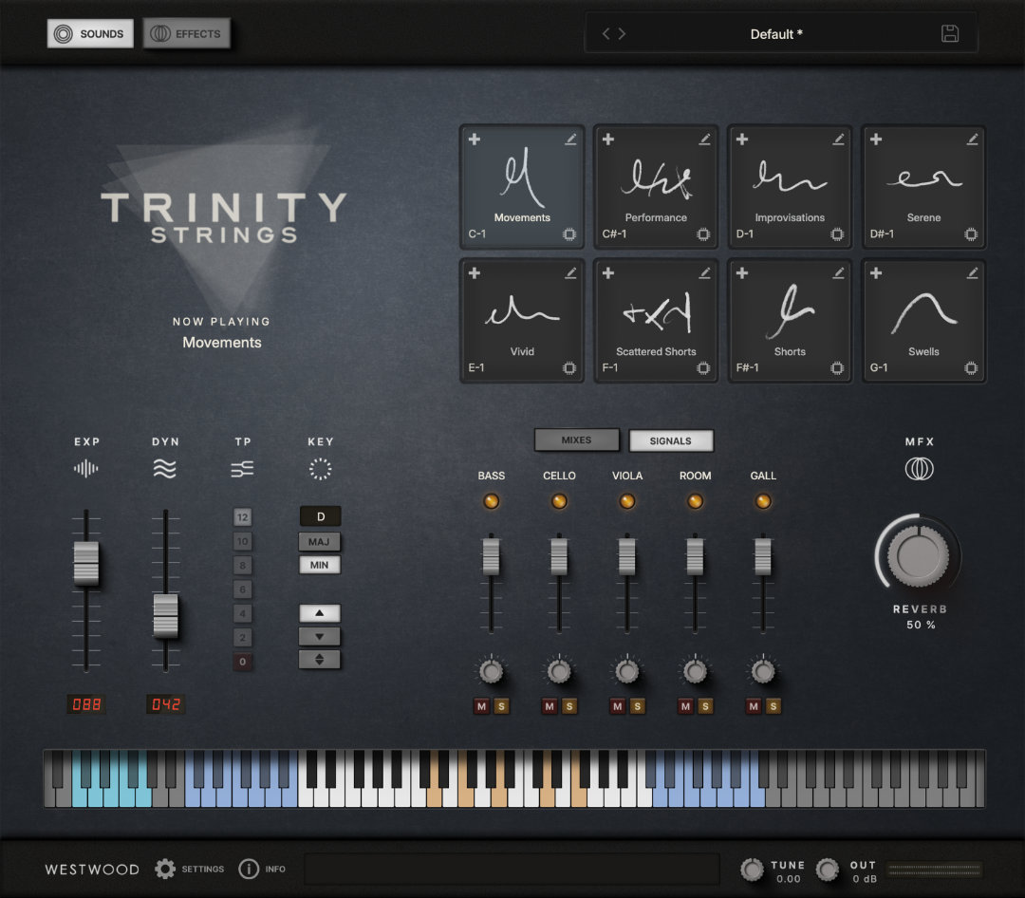Click the EXP fader handle
The width and height of the screenshot is (1025, 898).
(x=85, y=563)
